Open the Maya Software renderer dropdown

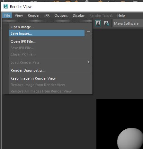click(x=128, y=23)
